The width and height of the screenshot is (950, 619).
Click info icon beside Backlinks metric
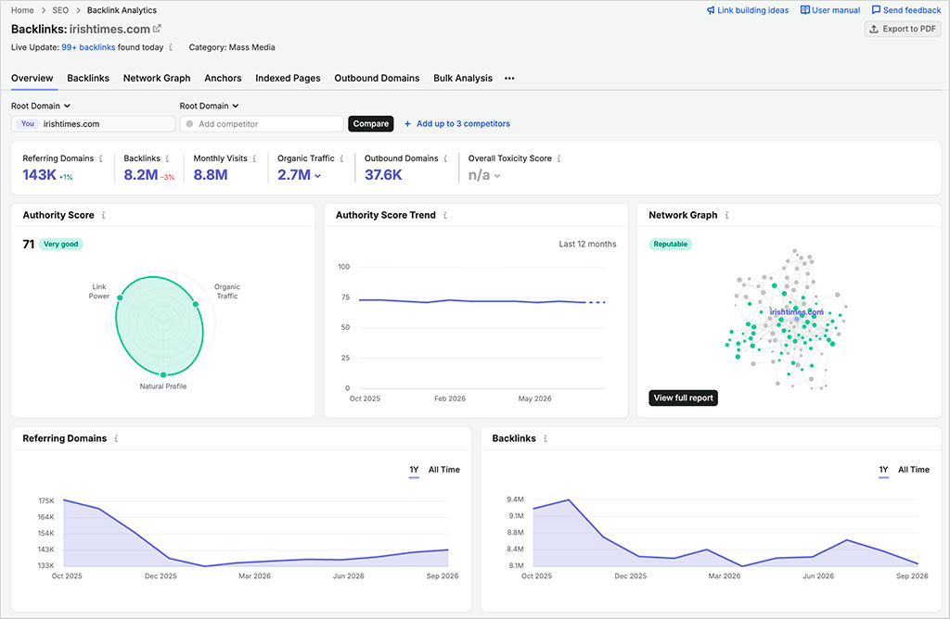point(167,158)
